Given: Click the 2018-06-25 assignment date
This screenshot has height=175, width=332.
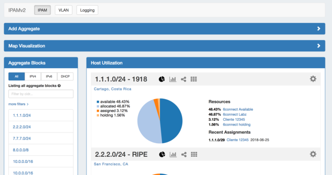Looking at the screenshot, I should 260,140.
